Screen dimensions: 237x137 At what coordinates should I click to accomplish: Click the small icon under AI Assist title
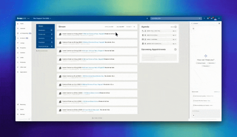[193, 29]
